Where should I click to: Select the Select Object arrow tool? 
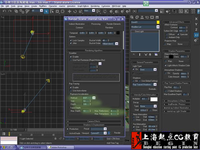click(46, 12)
